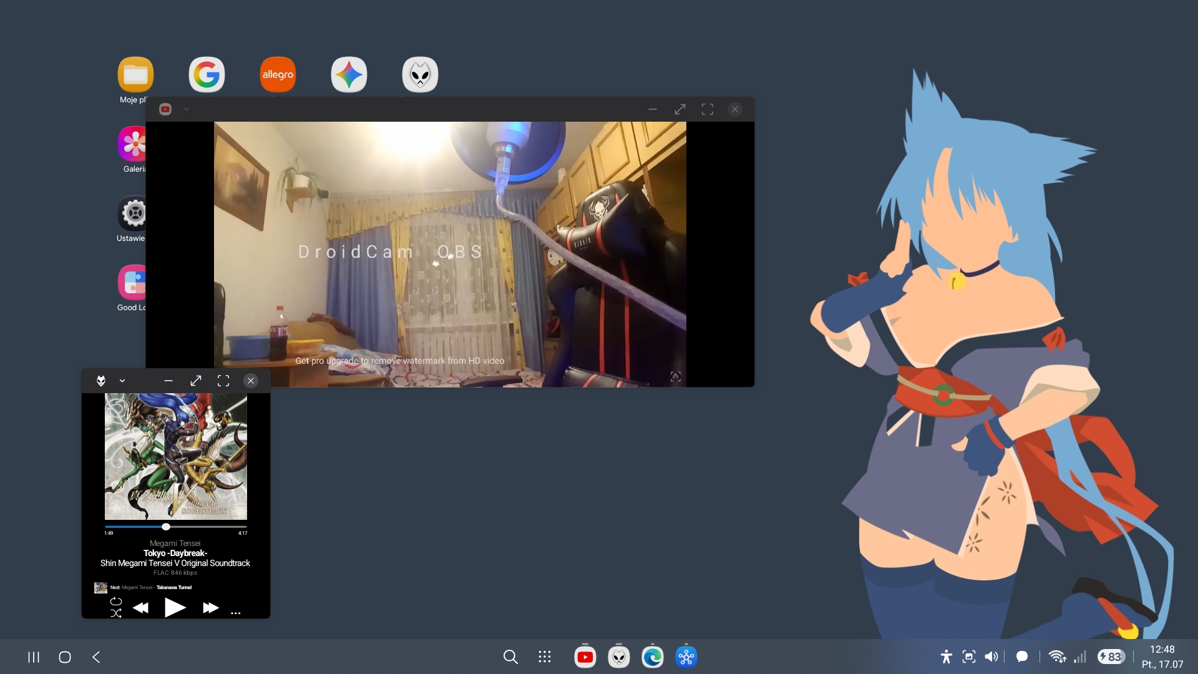Switch to foobar2000 from the taskbar
The height and width of the screenshot is (674, 1198).
619,657
